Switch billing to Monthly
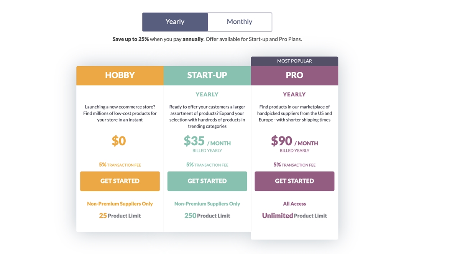The height and width of the screenshot is (254, 460). (x=240, y=22)
